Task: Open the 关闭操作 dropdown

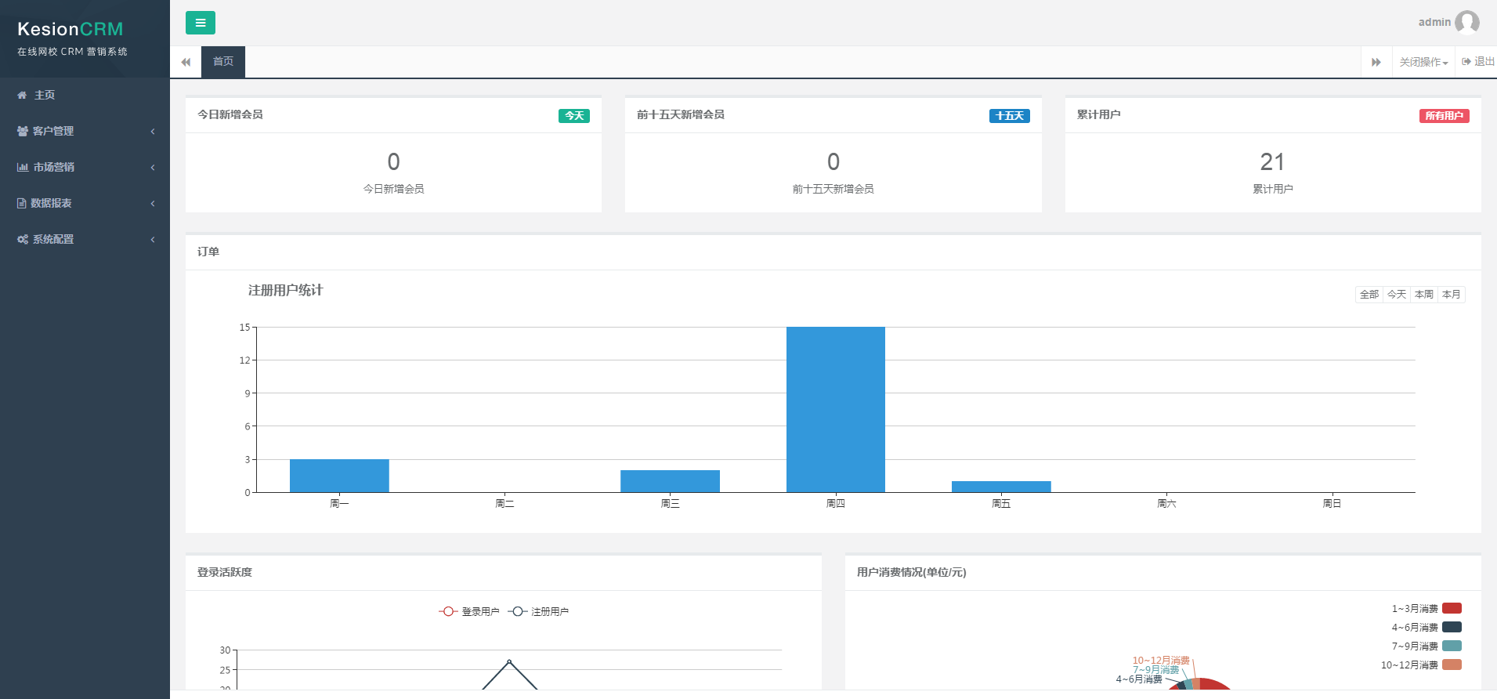Action: pyautogui.click(x=1423, y=62)
